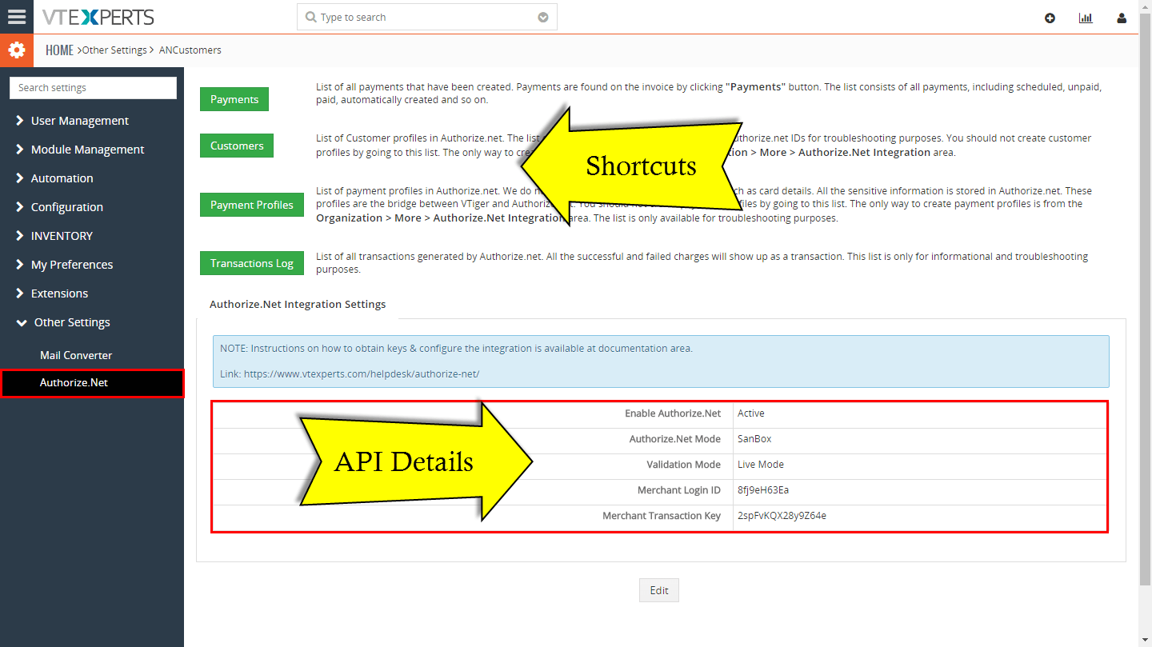Open the reports bar-chart icon
Viewport: 1152px width, 647px height.
[x=1086, y=17]
